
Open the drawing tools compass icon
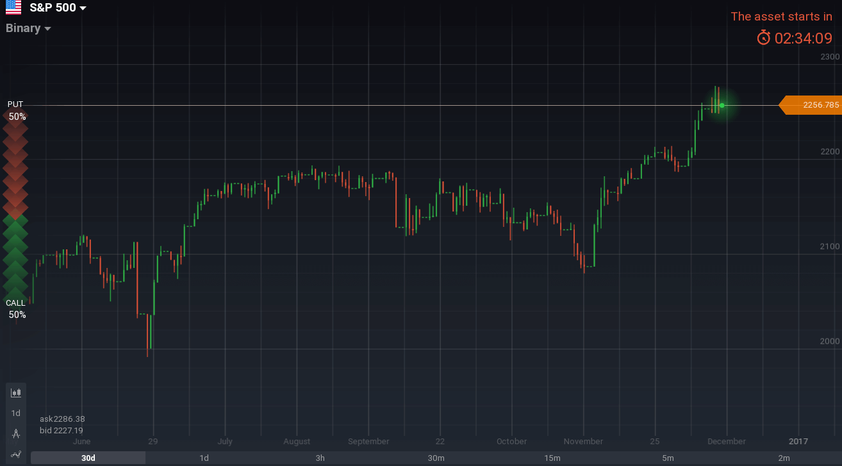tap(16, 434)
